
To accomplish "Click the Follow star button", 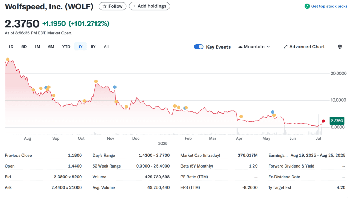I will click(x=112, y=6).
